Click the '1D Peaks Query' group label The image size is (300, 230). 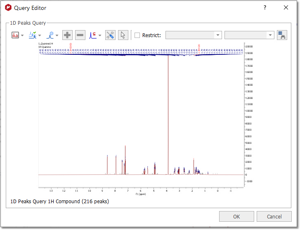click(28, 23)
